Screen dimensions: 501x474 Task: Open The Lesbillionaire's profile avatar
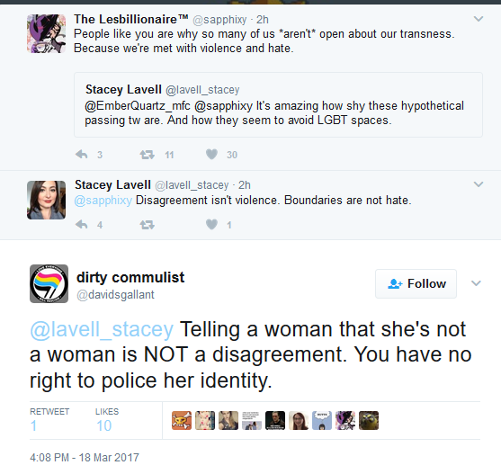point(47,34)
